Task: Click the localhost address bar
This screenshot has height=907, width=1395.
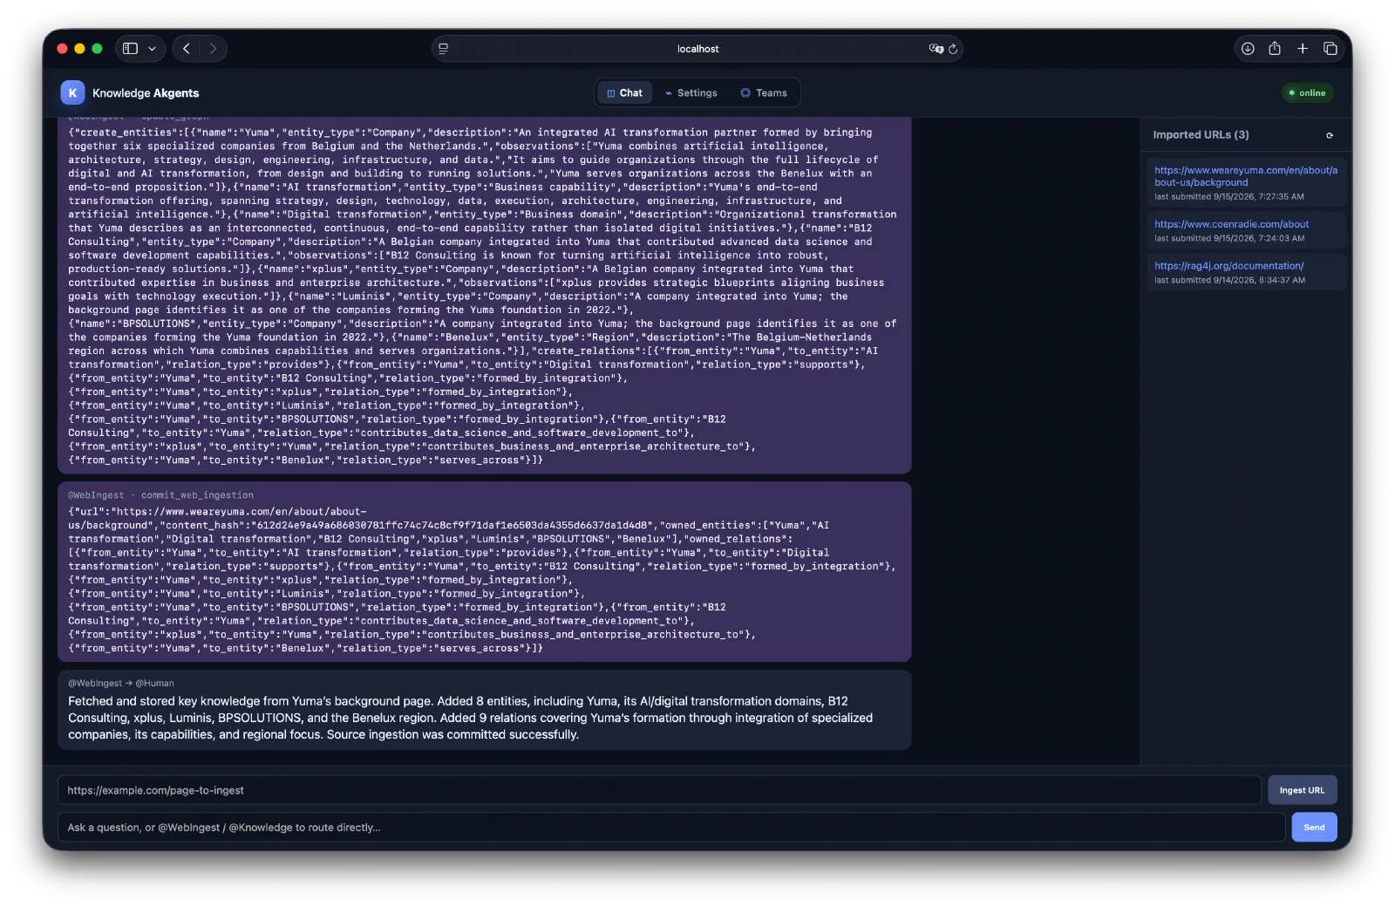Action: click(x=697, y=49)
